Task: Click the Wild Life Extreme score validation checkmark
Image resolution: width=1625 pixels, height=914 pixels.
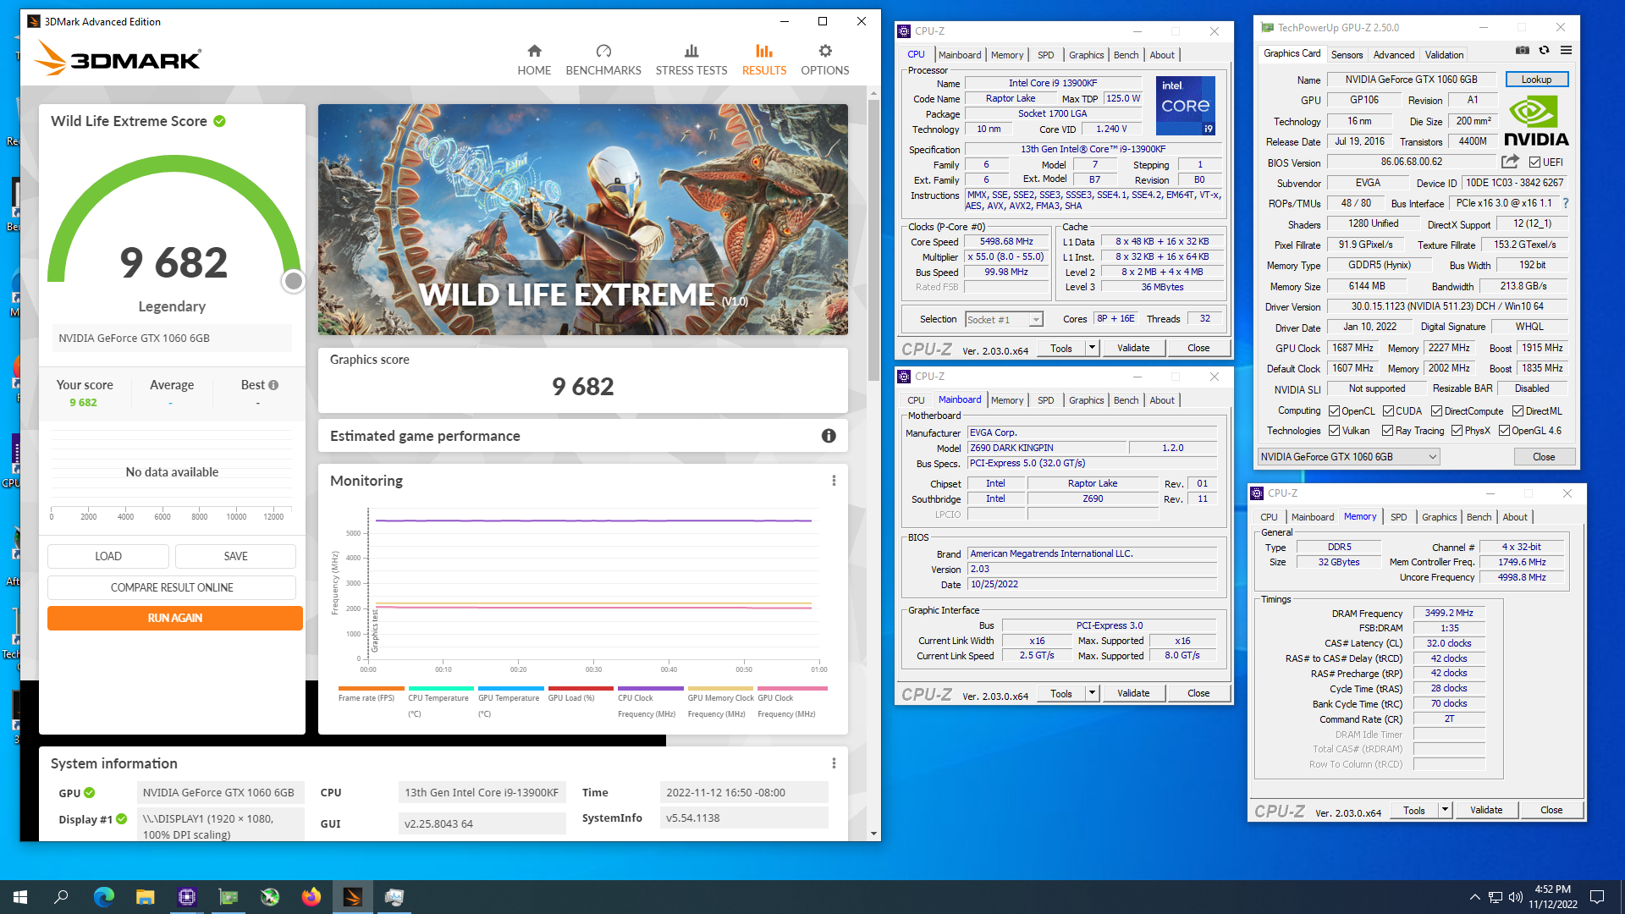Action: click(x=220, y=121)
